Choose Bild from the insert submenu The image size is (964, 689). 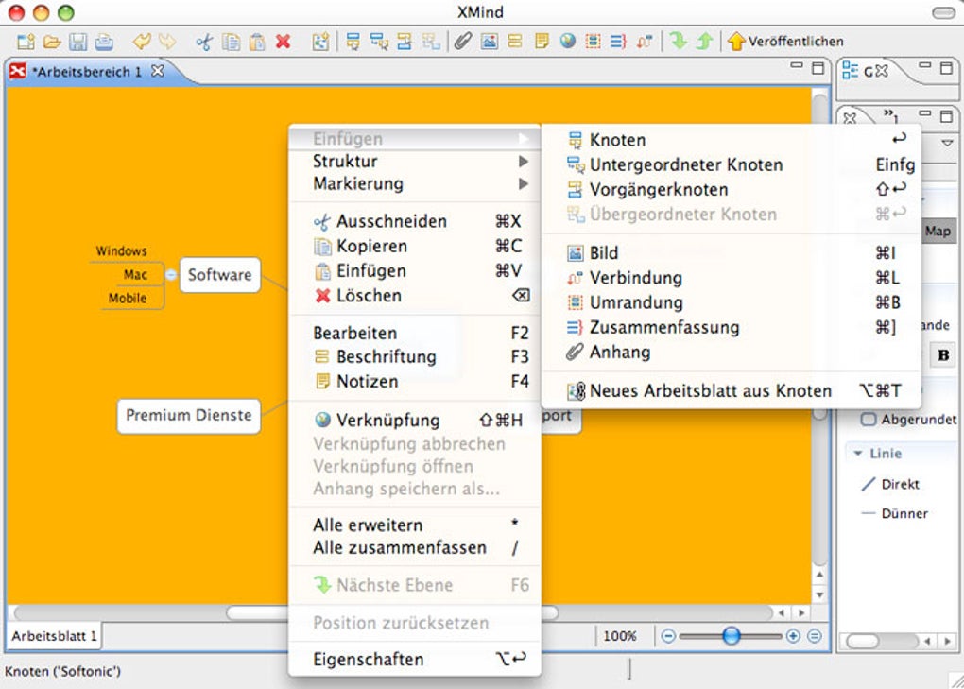[x=731, y=253]
